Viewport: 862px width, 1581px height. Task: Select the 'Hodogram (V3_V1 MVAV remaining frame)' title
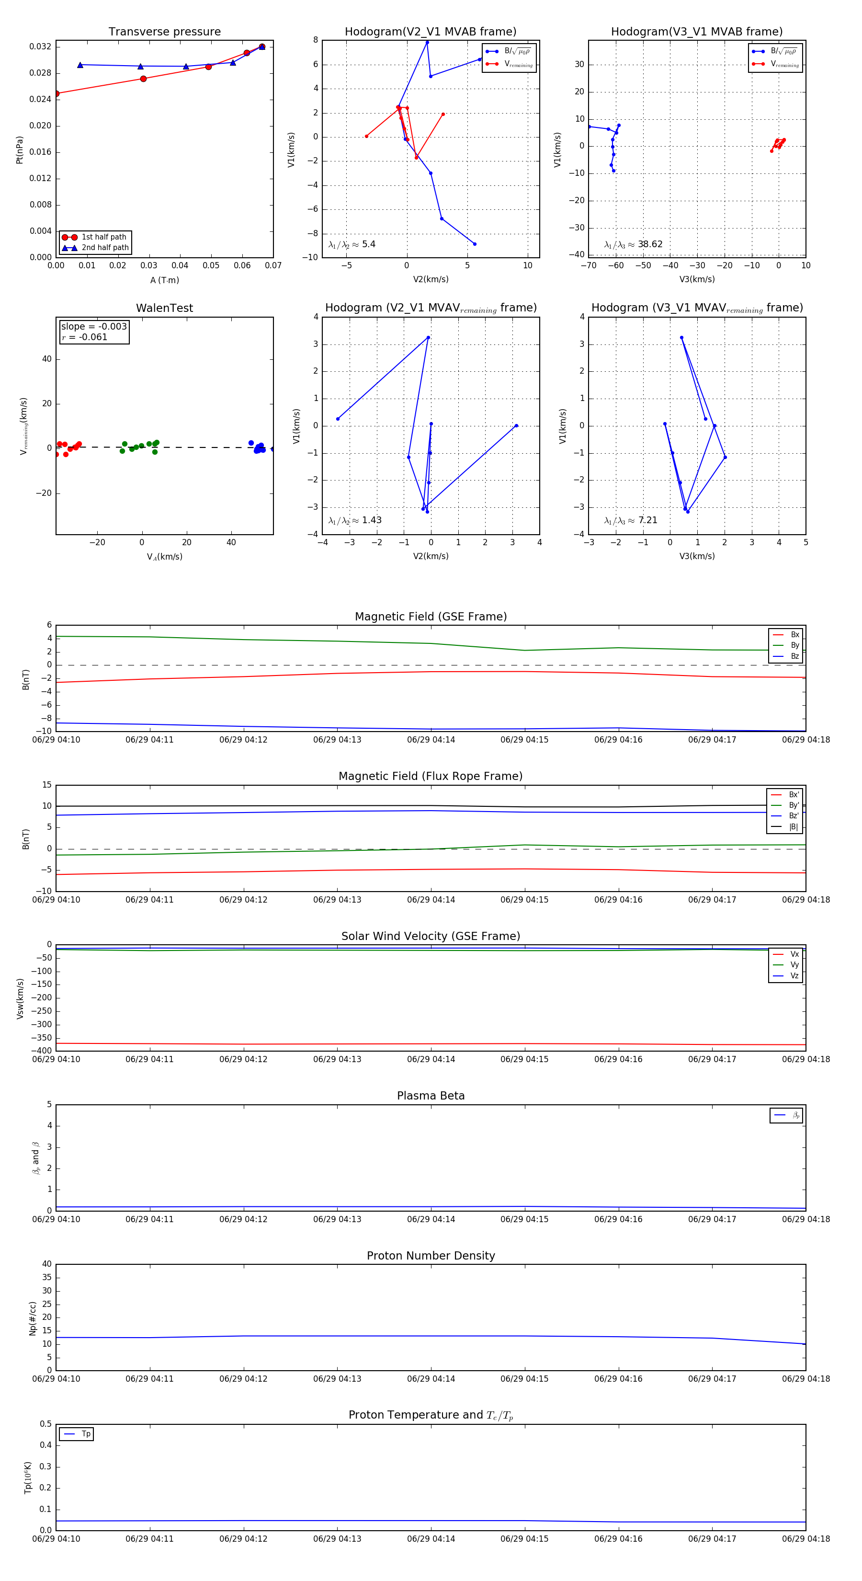coord(697,308)
